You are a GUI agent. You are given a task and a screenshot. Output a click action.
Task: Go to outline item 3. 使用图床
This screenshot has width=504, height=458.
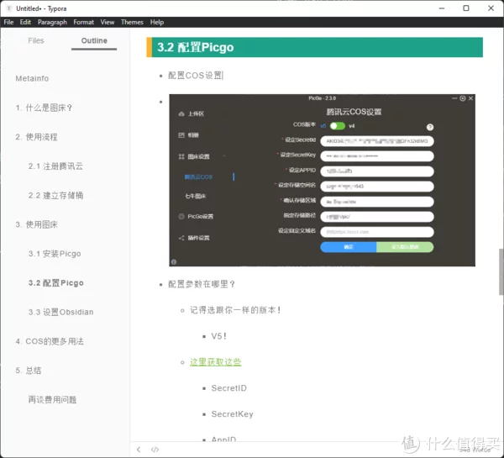pos(36,224)
